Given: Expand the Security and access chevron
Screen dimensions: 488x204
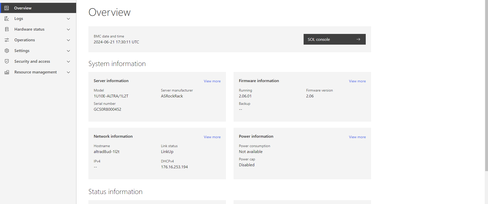Looking at the screenshot, I should click(x=68, y=61).
